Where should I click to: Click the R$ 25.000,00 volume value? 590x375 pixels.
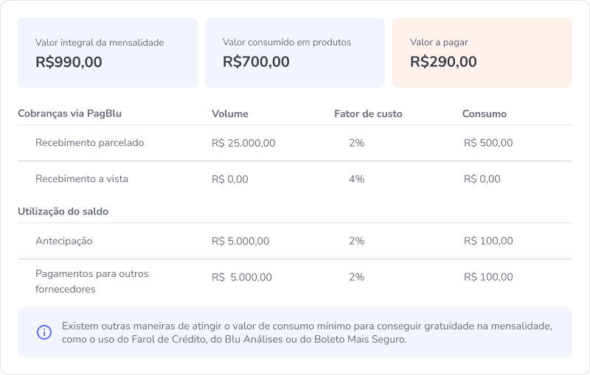(x=243, y=143)
